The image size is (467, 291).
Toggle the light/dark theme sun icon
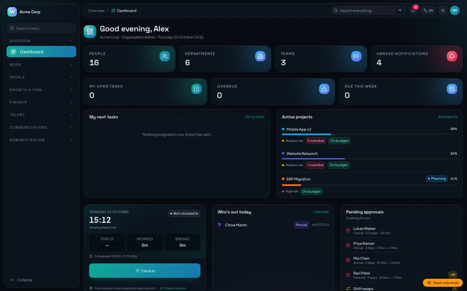pyautogui.click(x=443, y=10)
